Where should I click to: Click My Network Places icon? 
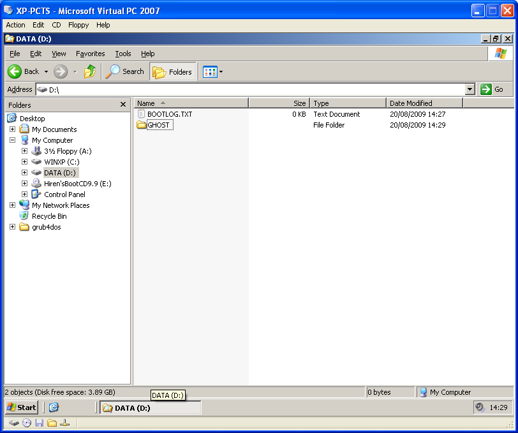(x=24, y=205)
